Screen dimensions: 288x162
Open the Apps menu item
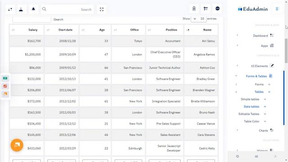pyautogui.click(x=264, y=46)
